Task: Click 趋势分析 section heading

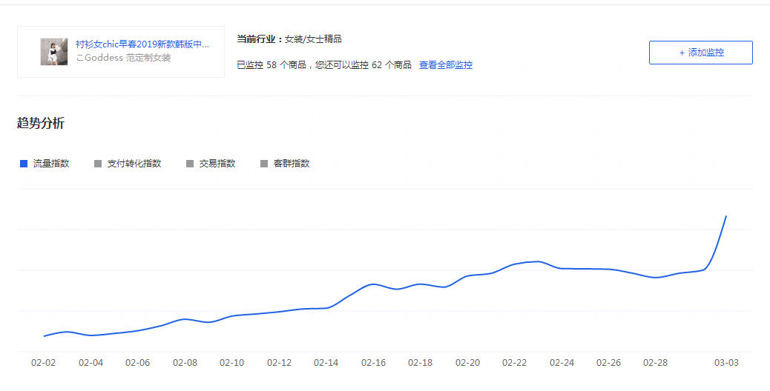Action: (41, 123)
